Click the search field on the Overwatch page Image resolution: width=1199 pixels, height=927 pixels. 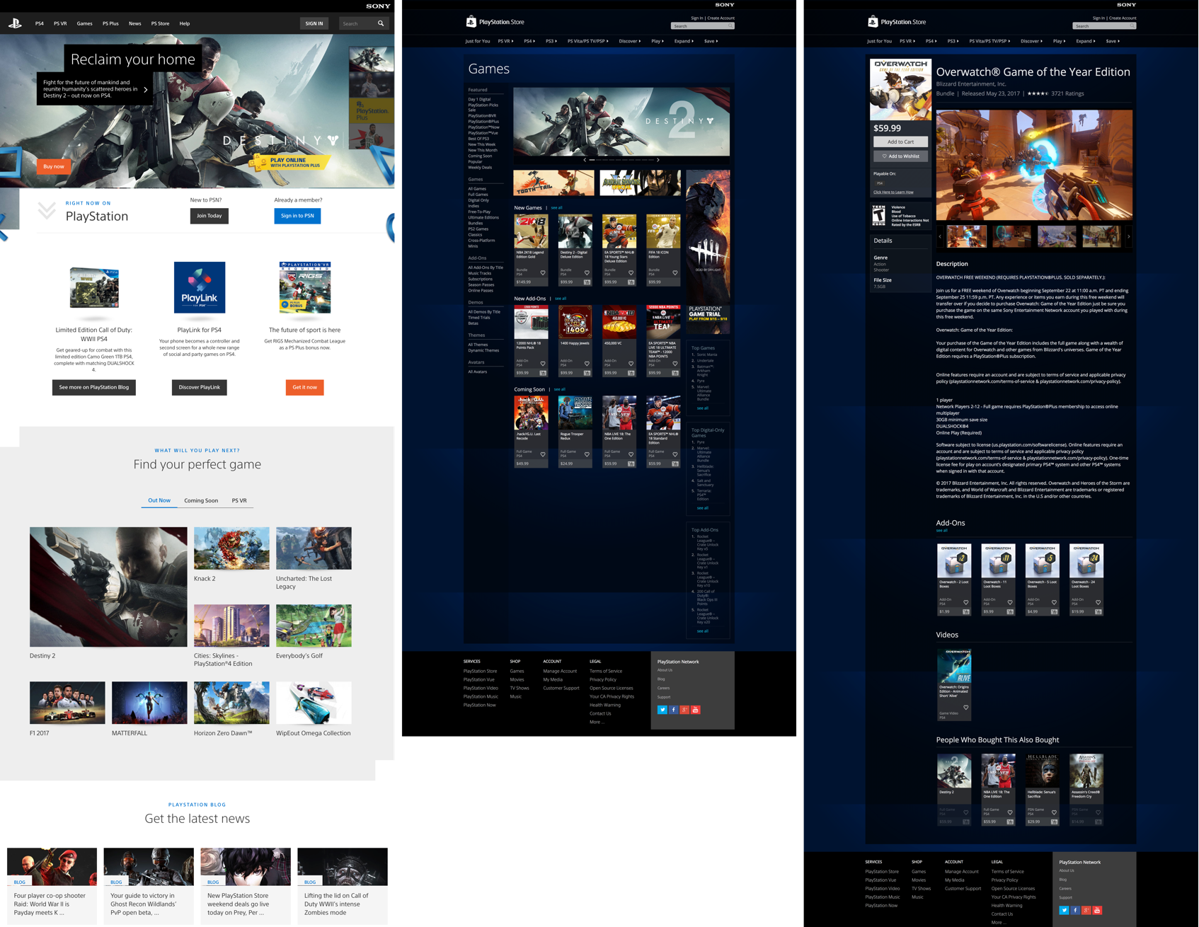tap(1104, 26)
